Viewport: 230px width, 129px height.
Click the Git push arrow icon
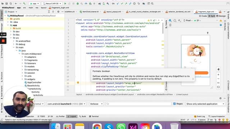point(126,4)
